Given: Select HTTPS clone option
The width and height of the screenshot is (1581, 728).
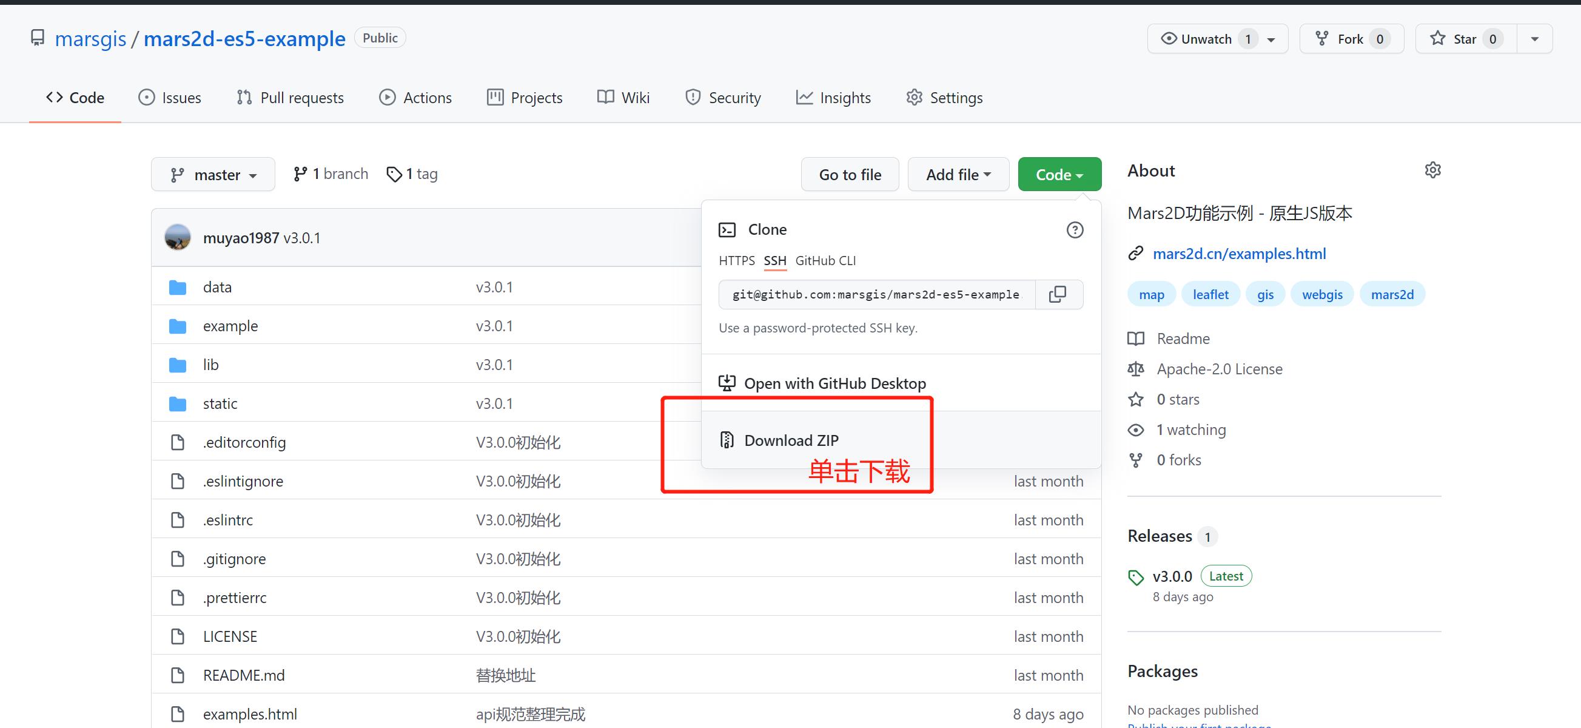Looking at the screenshot, I should [x=736, y=261].
